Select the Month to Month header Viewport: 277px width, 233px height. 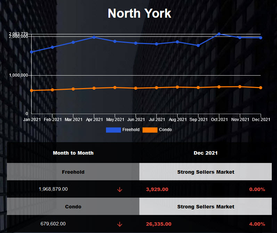tap(73, 153)
